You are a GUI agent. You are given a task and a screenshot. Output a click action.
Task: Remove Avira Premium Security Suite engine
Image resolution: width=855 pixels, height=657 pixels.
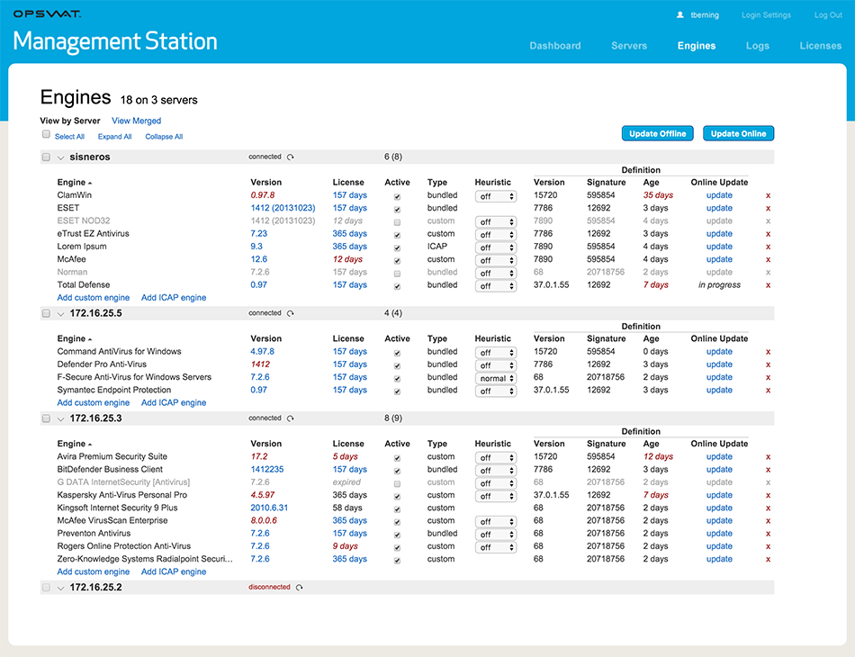pos(769,457)
